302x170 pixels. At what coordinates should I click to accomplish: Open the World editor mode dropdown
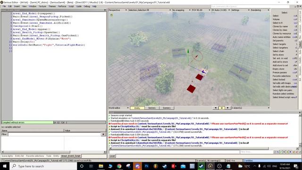click(118, 108)
